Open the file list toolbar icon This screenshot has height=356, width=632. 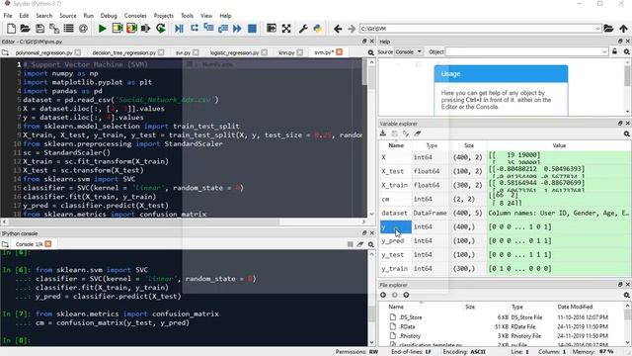tap(68, 29)
